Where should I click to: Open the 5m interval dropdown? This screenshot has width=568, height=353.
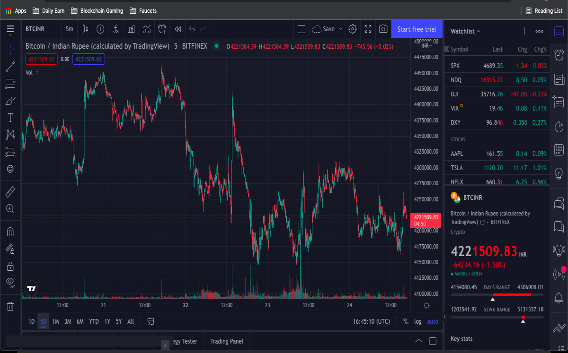tap(70, 29)
